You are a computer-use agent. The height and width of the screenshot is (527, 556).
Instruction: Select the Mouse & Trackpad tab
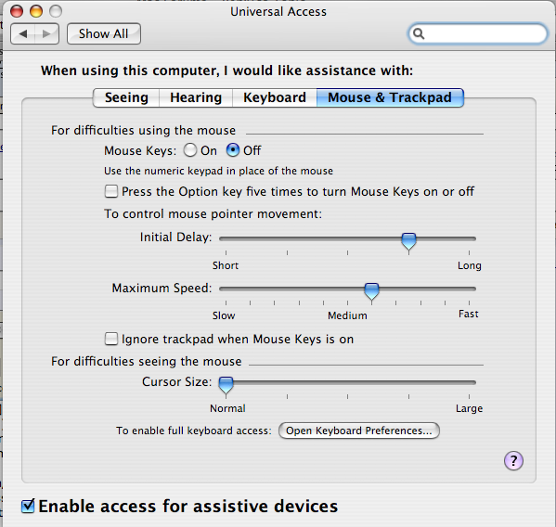click(390, 97)
